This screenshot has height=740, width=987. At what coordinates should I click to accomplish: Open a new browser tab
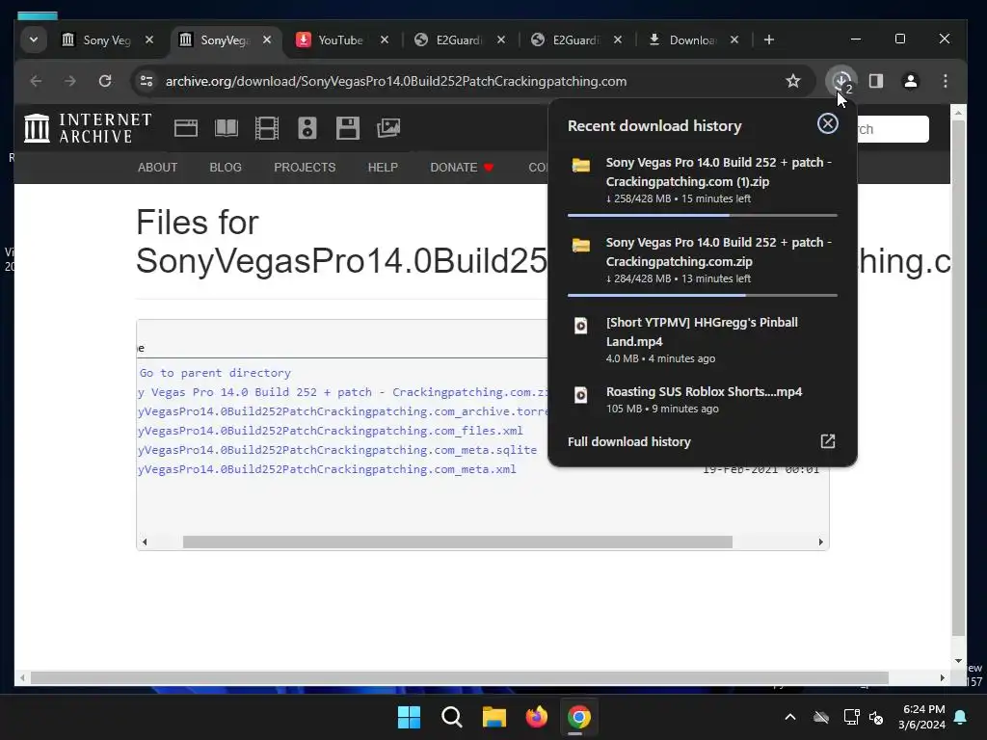(x=768, y=40)
